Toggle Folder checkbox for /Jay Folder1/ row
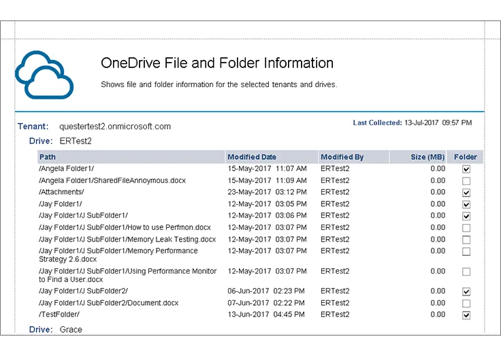The height and width of the screenshot is (356, 501). [466, 204]
